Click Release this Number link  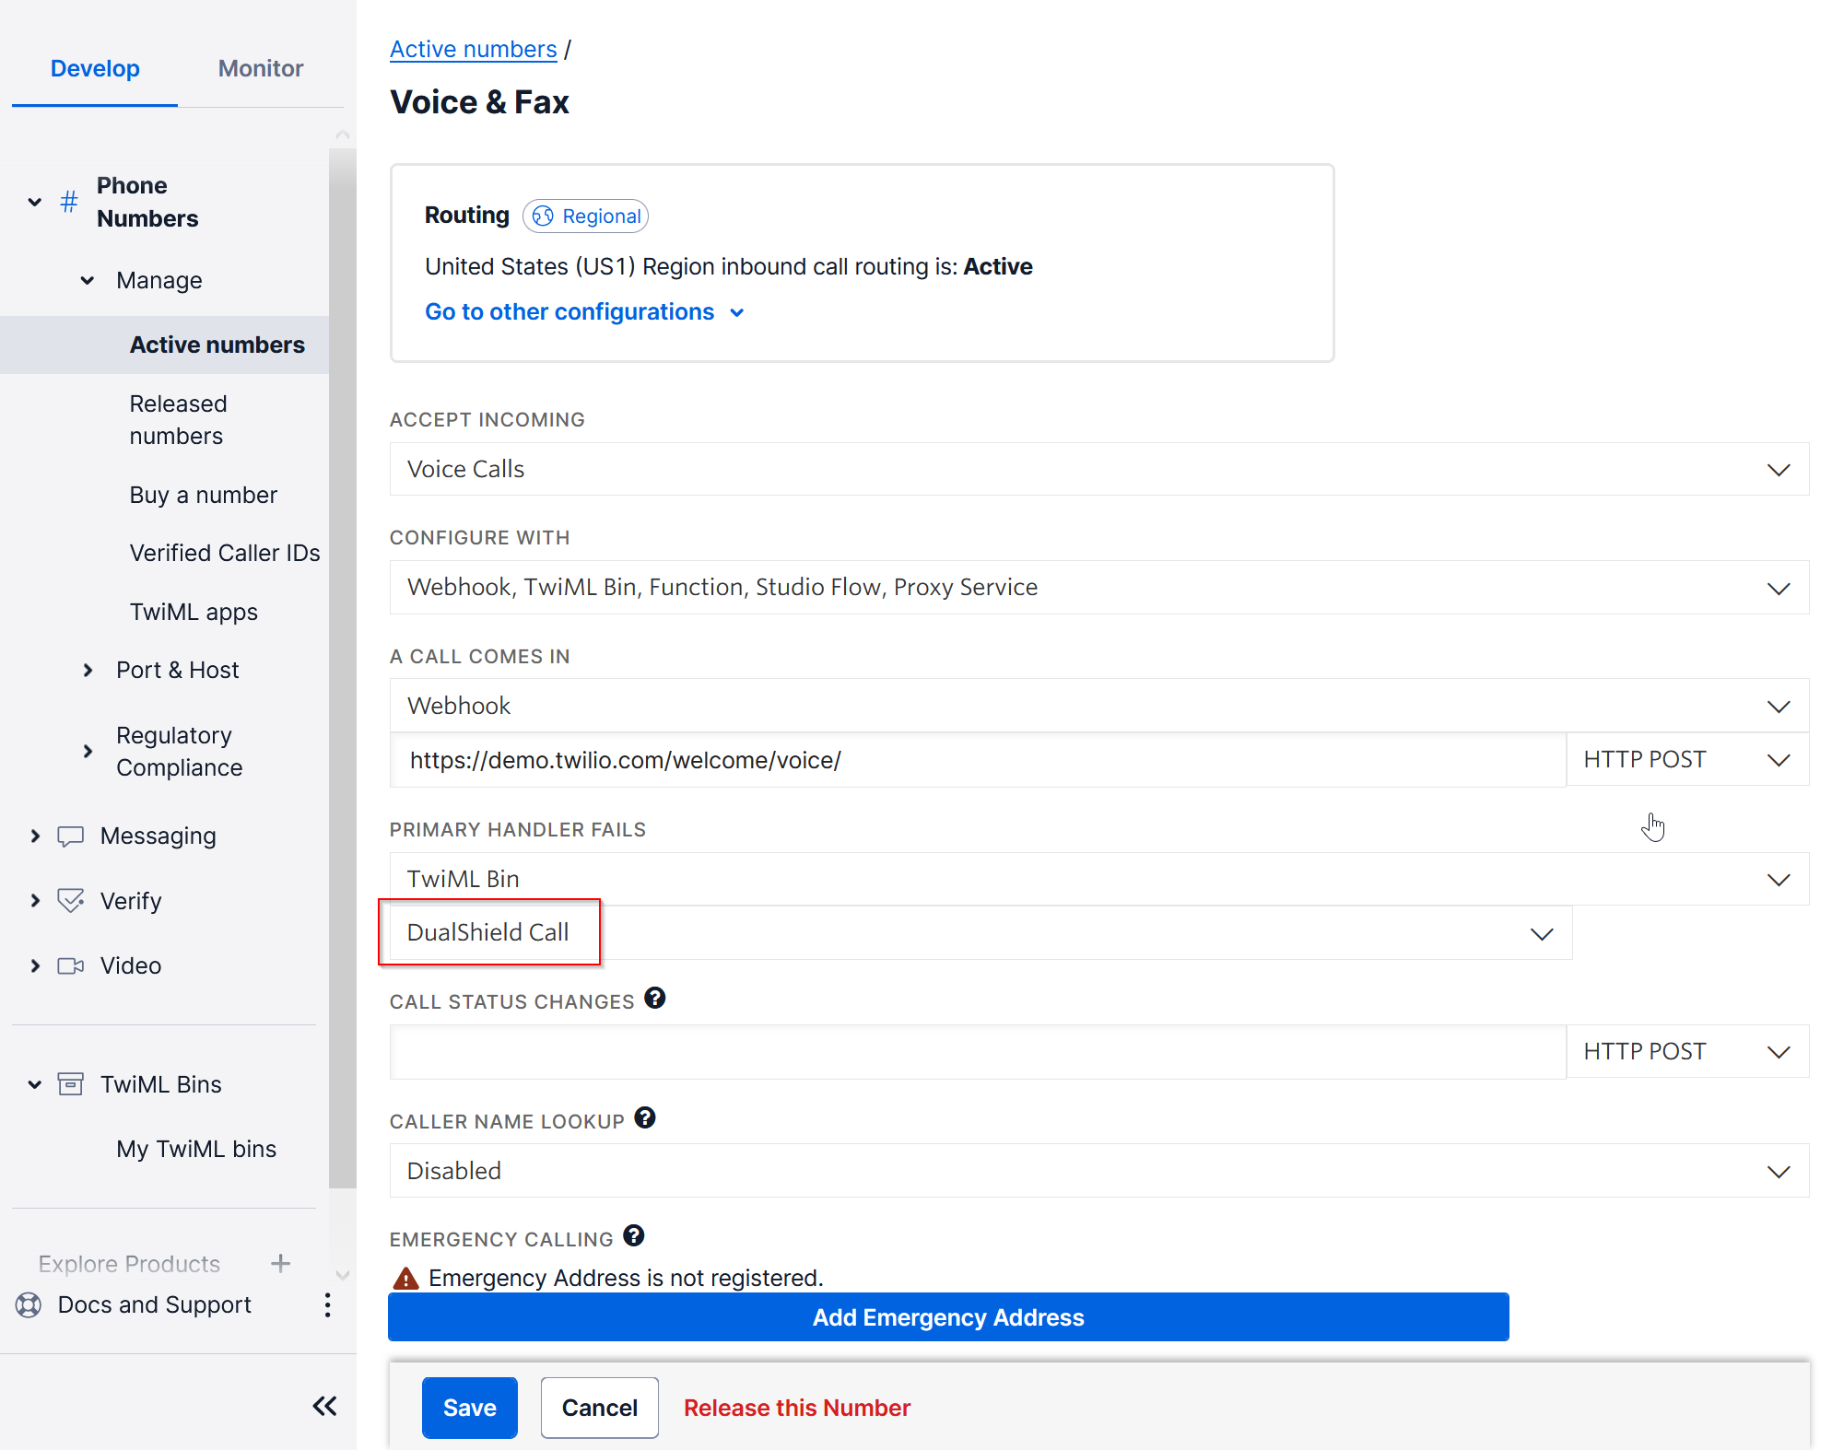[x=796, y=1408]
